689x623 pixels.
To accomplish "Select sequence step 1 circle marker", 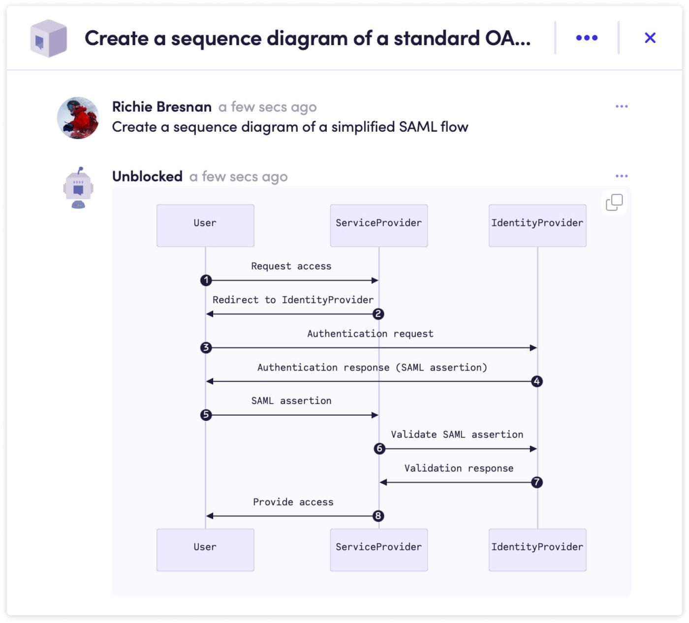I will [206, 280].
